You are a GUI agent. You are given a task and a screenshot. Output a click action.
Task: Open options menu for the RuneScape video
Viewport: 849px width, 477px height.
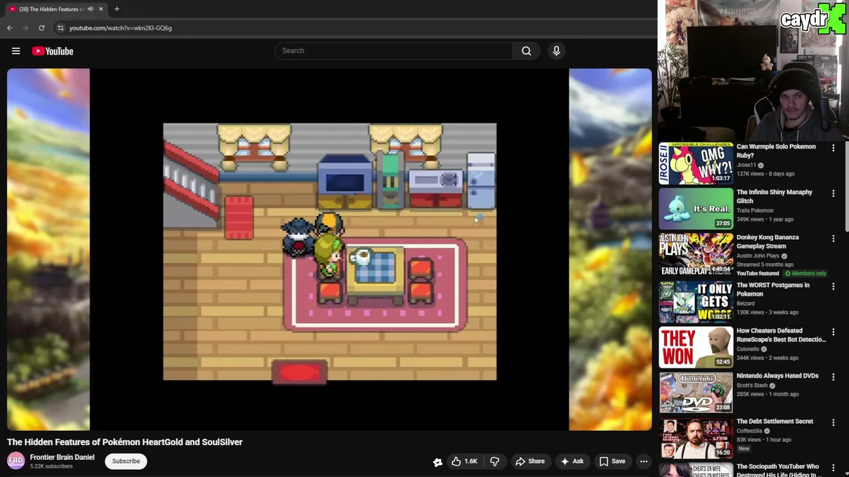[833, 332]
